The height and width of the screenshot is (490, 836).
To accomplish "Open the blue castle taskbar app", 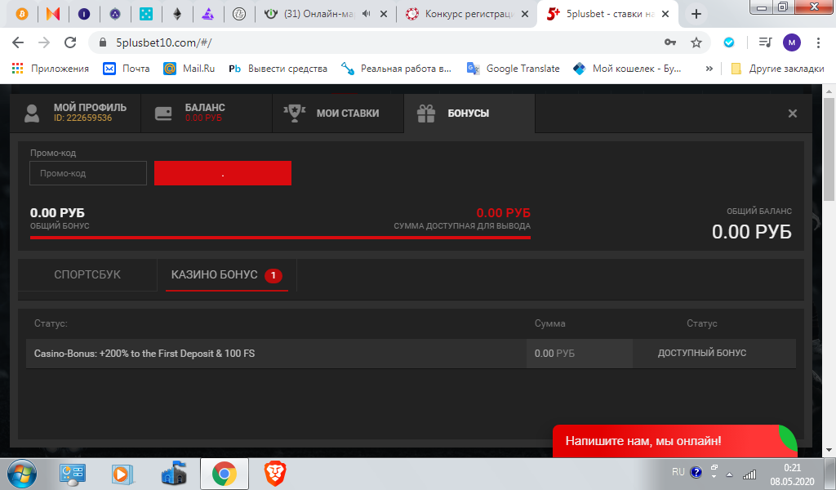I will coord(173,474).
